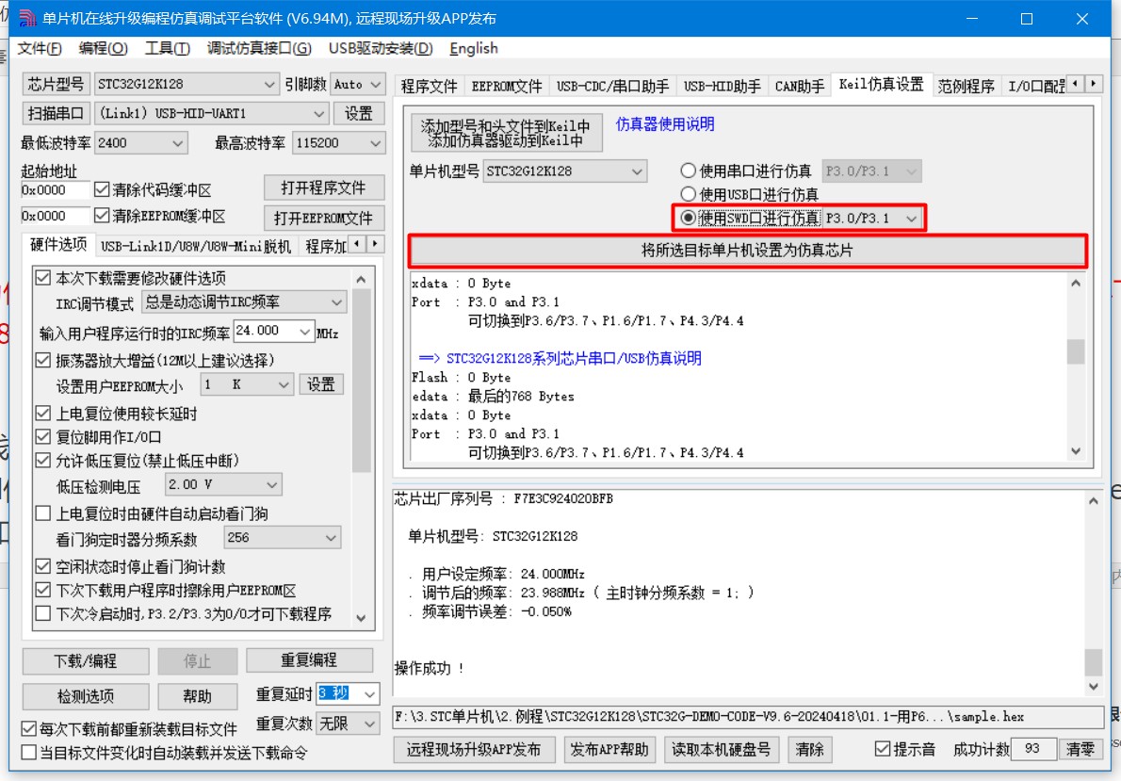Click 将所选目标单片机设置为仿真芯片 button

pos(747,251)
